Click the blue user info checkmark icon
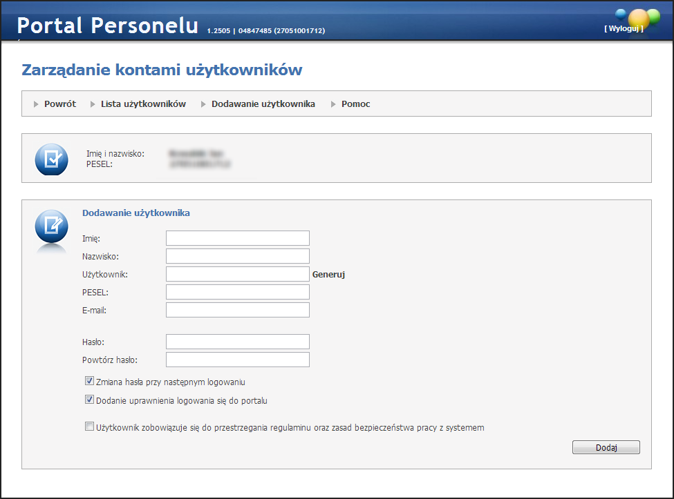Image resolution: width=674 pixels, height=499 pixels. [51, 158]
